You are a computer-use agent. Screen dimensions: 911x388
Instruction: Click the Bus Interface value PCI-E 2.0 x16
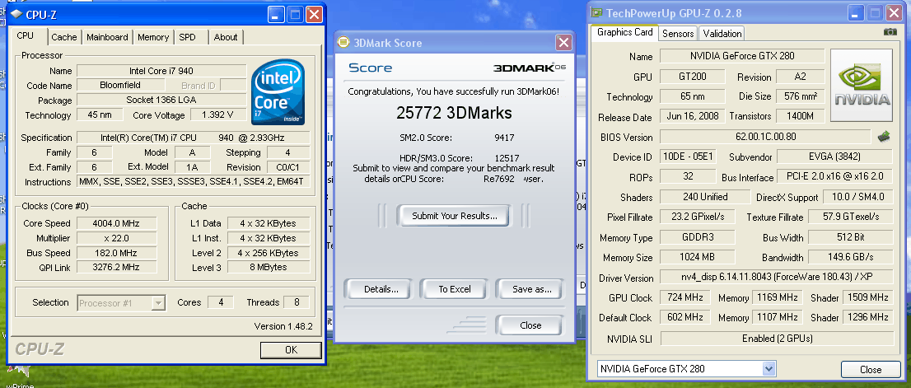coord(834,177)
